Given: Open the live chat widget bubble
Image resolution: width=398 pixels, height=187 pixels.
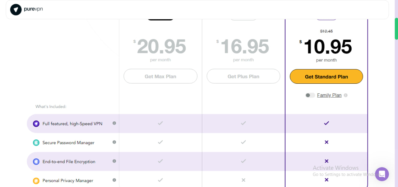Looking at the screenshot, I should tap(382, 174).
